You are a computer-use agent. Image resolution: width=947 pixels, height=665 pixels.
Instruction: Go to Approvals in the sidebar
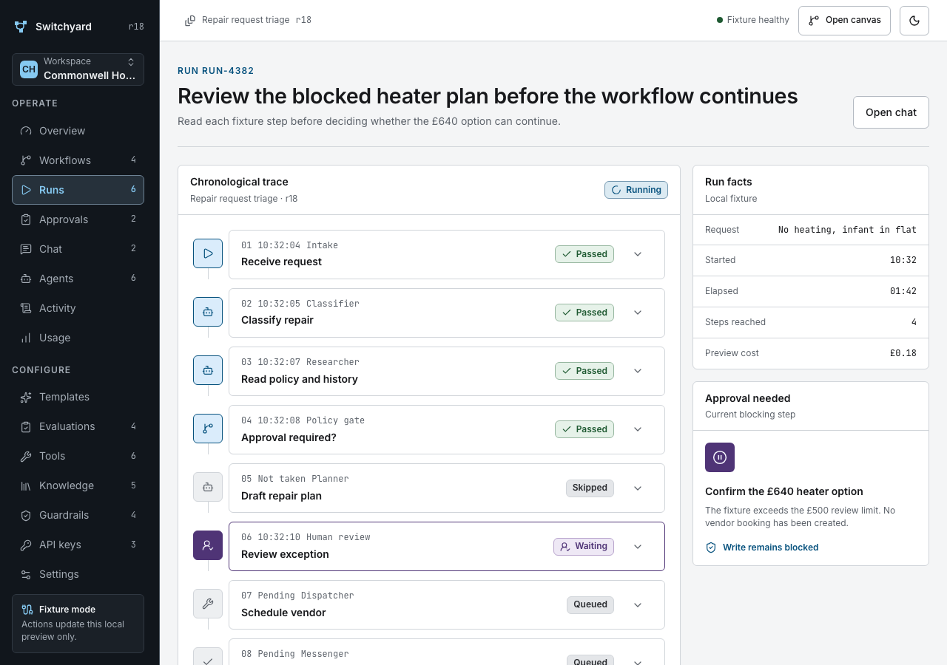coord(78,219)
